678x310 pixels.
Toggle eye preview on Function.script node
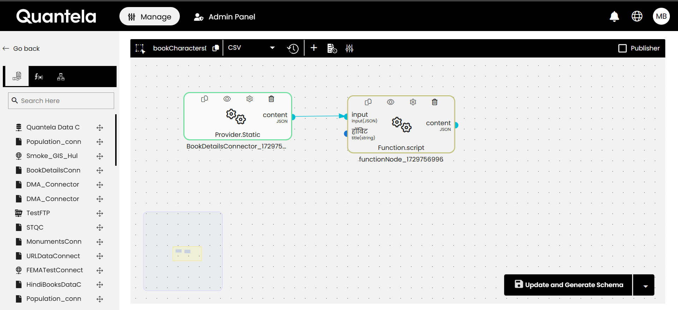[x=390, y=102]
